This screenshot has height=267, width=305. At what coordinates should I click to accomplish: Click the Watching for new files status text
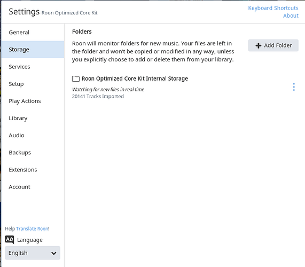pyautogui.click(x=108, y=89)
